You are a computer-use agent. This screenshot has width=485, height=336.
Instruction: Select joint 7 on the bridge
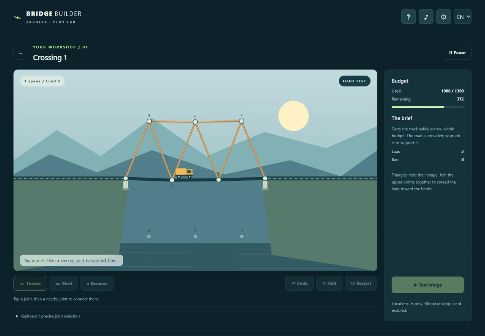coord(241,121)
